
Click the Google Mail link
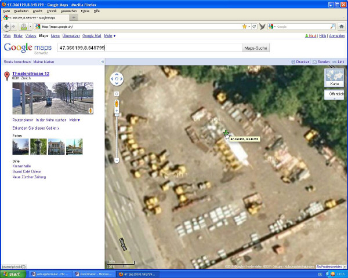click(92, 36)
